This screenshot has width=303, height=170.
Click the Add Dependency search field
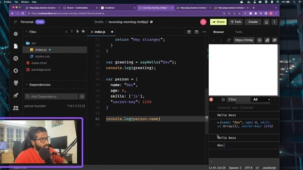[51, 96]
